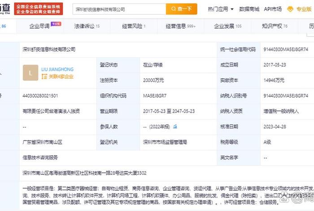Select approval date 2023-04-28
This screenshot has width=314, height=211.
coord(275,127)
